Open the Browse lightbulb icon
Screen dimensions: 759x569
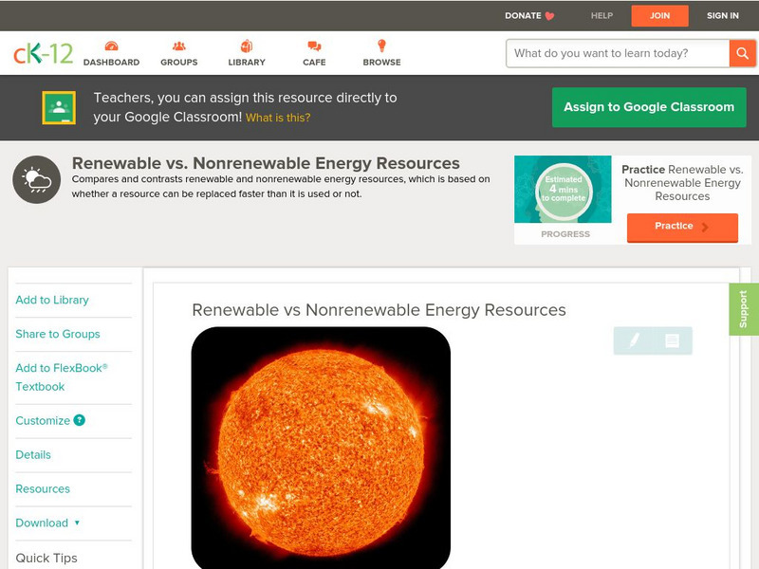(382, 46)
